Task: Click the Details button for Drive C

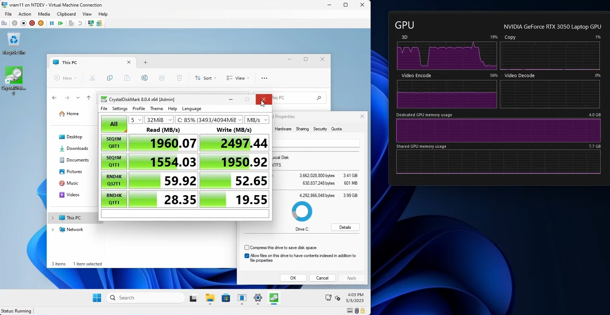Action: (345, 227)
